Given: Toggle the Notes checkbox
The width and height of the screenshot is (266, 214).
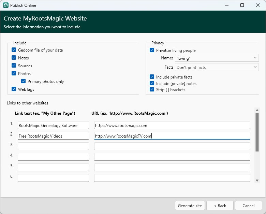Looking at the screenshot, I should click(14, 58).
